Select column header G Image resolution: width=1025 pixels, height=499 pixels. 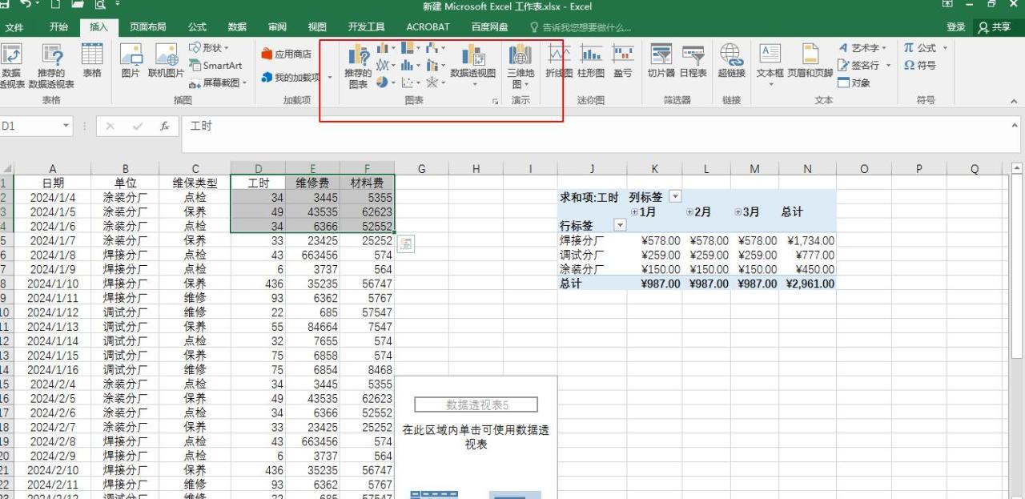(421, 169)
